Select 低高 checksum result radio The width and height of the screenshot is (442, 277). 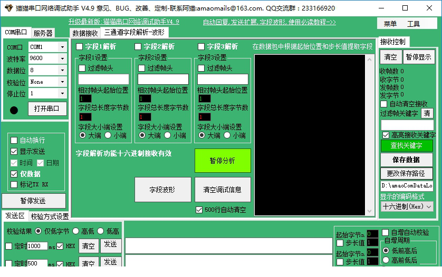(101, 231)
